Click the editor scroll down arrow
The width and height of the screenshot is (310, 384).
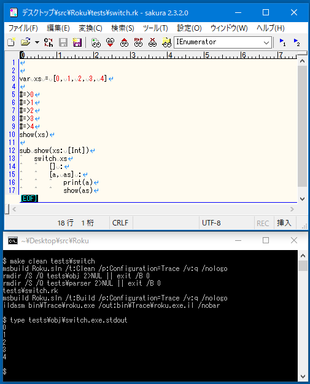(x=302, y=199)
